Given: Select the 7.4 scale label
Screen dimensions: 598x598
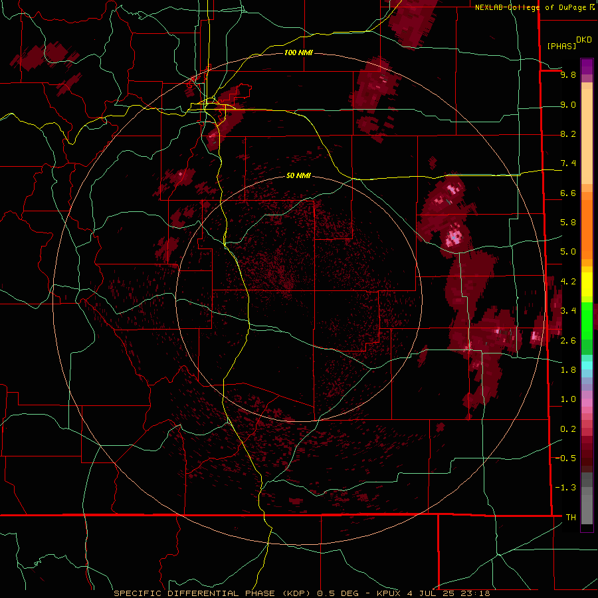Looking at the screenshot, I should pos(568,163).
